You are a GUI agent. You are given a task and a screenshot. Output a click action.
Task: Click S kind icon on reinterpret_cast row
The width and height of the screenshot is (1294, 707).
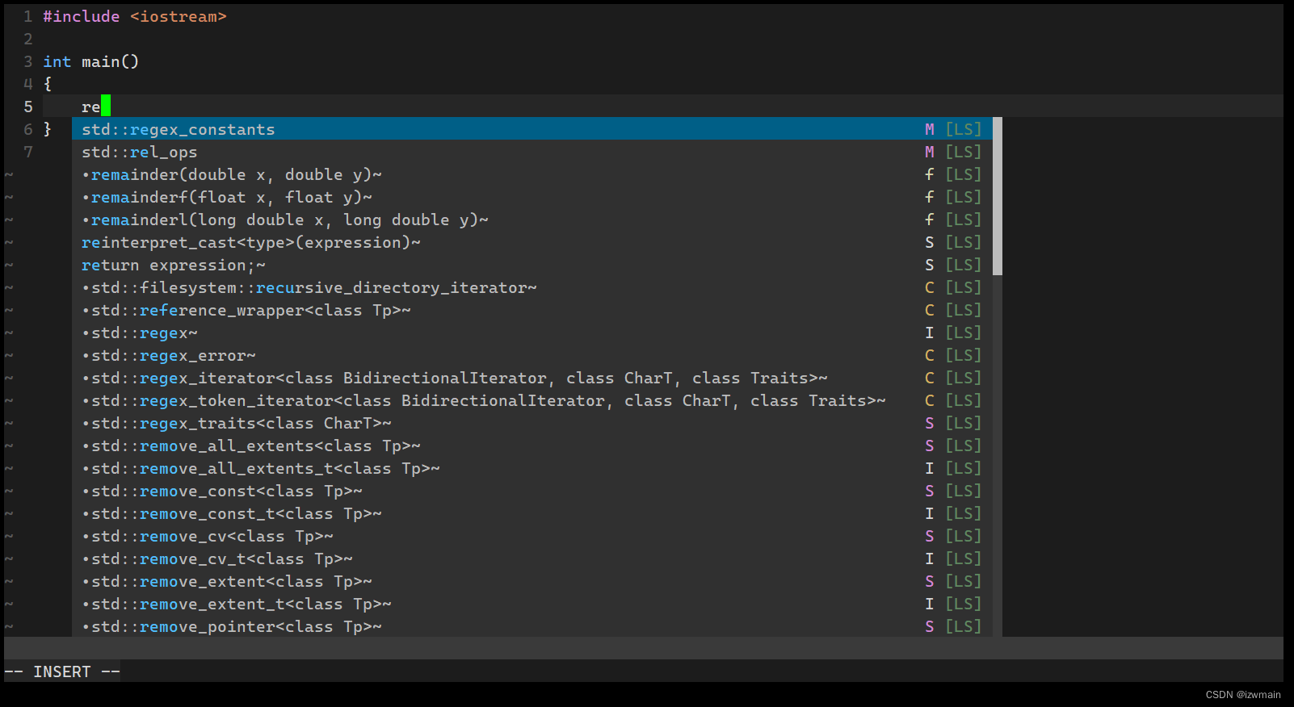point(930,242)
